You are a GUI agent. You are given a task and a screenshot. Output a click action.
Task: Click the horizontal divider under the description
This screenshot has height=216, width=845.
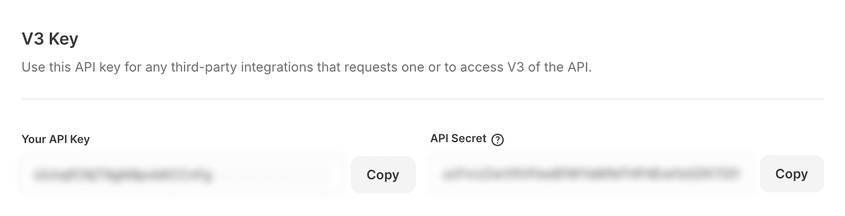[422, 99]
